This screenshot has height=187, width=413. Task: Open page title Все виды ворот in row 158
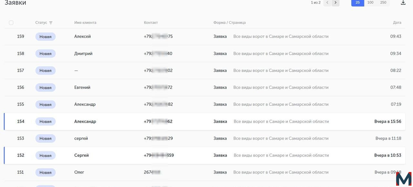pyautogui.click(x=281, y=54)
